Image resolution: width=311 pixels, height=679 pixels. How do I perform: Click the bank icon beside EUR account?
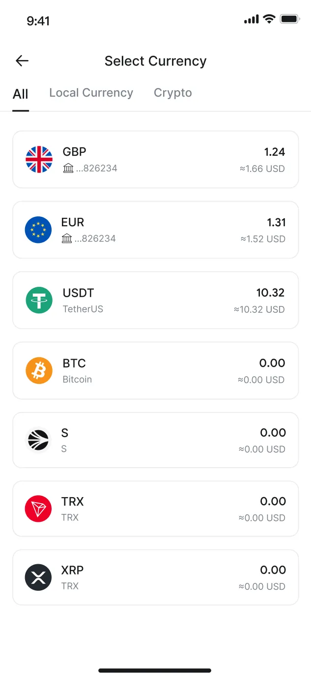tap(65, 238)
